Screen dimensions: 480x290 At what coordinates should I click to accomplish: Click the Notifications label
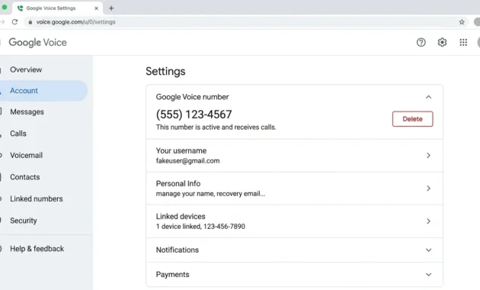(x=178, y=250)
